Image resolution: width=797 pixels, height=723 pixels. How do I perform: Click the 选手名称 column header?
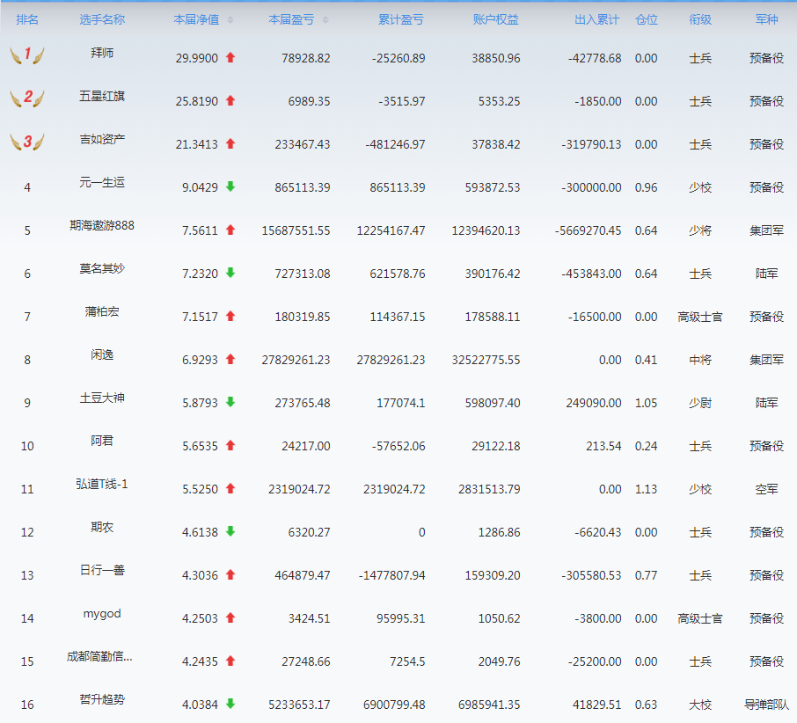[x=102, y=20]
